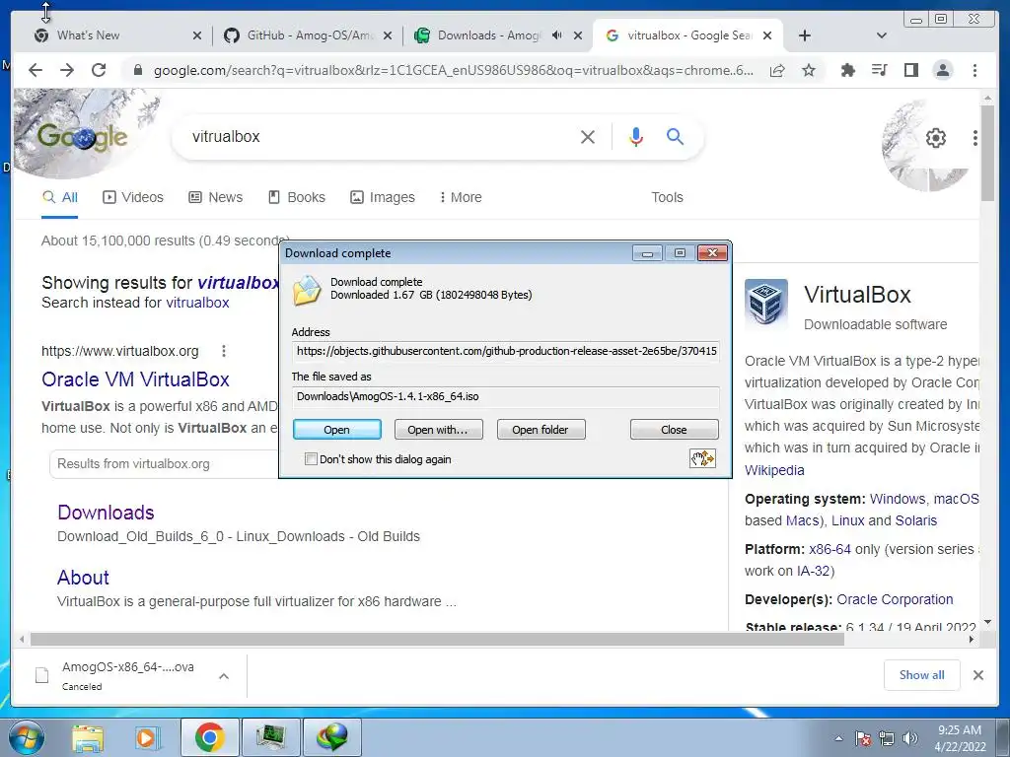Screen dimensions: 1010x757
Task: Click the Google doodle logo
Action: pos(83,136)
